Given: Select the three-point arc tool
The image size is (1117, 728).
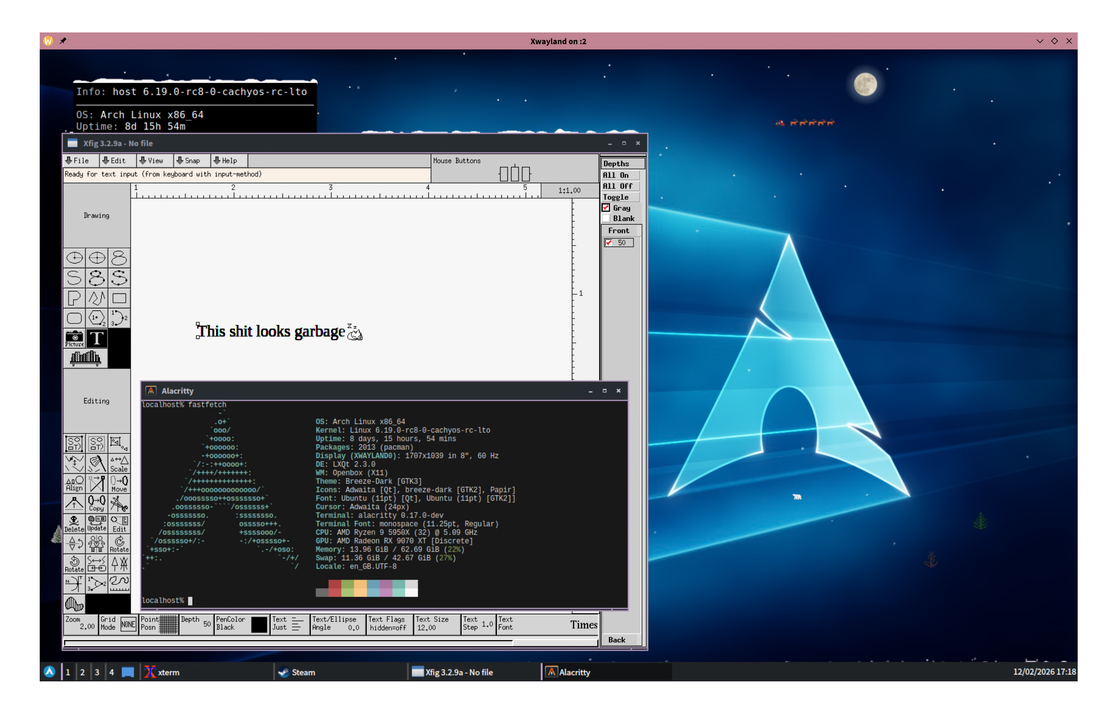Looking at the screenshot, I should coord(119,318).
